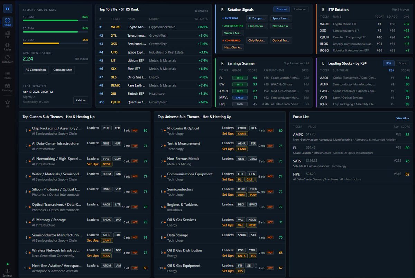Click the WEEKLY % column header
The width and height of the screenshot is (415, 278).
[201, 19]
